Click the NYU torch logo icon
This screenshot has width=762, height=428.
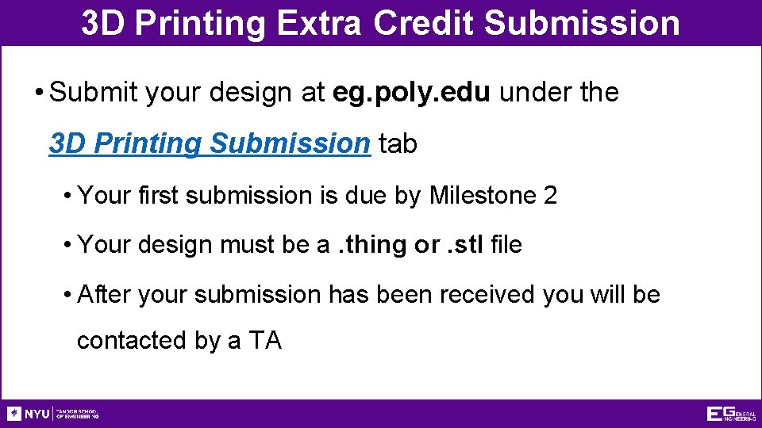(x=14, y=414)
